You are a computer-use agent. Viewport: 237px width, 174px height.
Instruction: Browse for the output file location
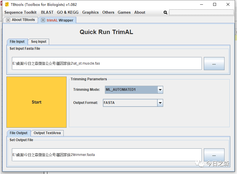(x=214, y=155)
